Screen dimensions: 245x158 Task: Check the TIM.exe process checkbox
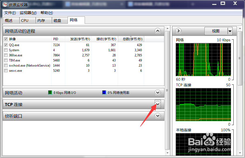point(6,60)
